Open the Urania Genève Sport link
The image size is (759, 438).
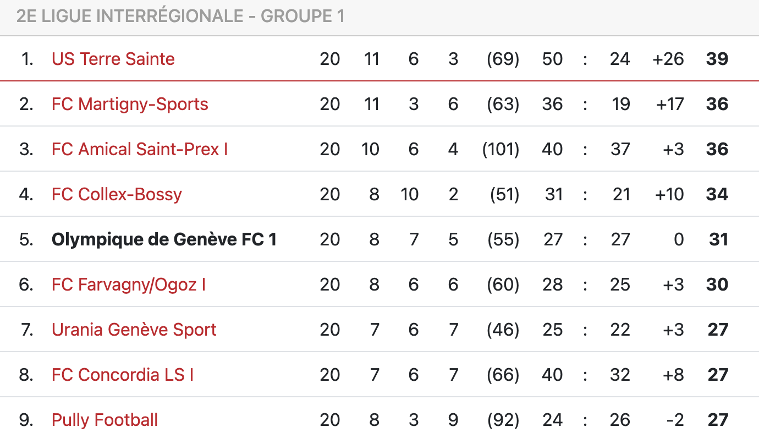[134, 330]
